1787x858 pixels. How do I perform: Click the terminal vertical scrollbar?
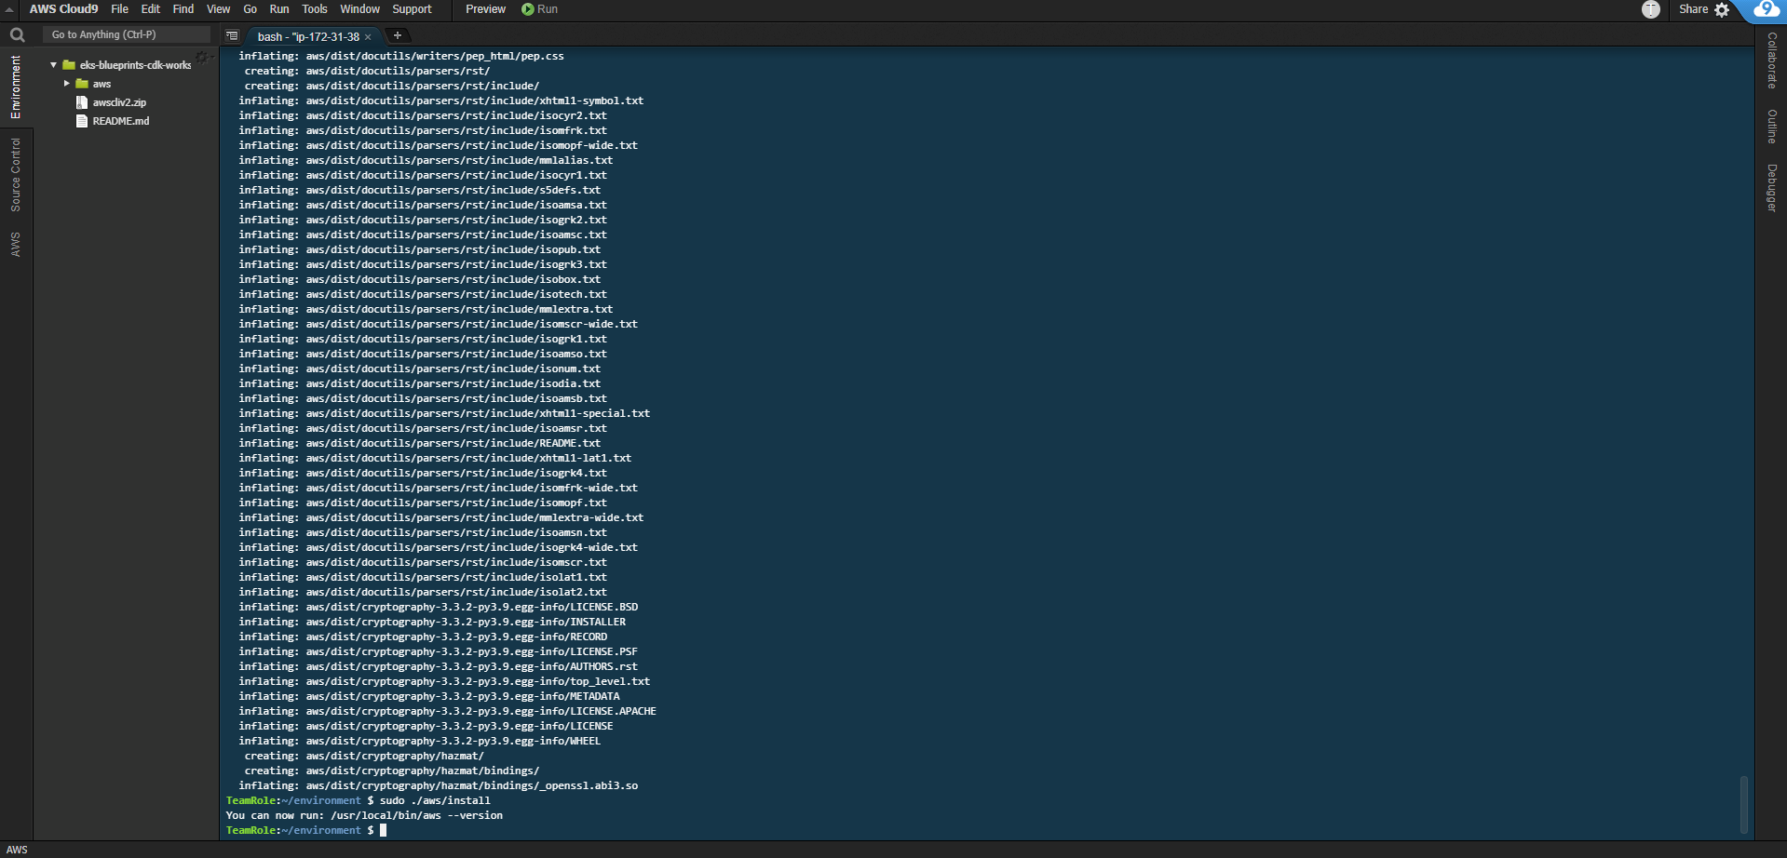[x=1743, y=804]
